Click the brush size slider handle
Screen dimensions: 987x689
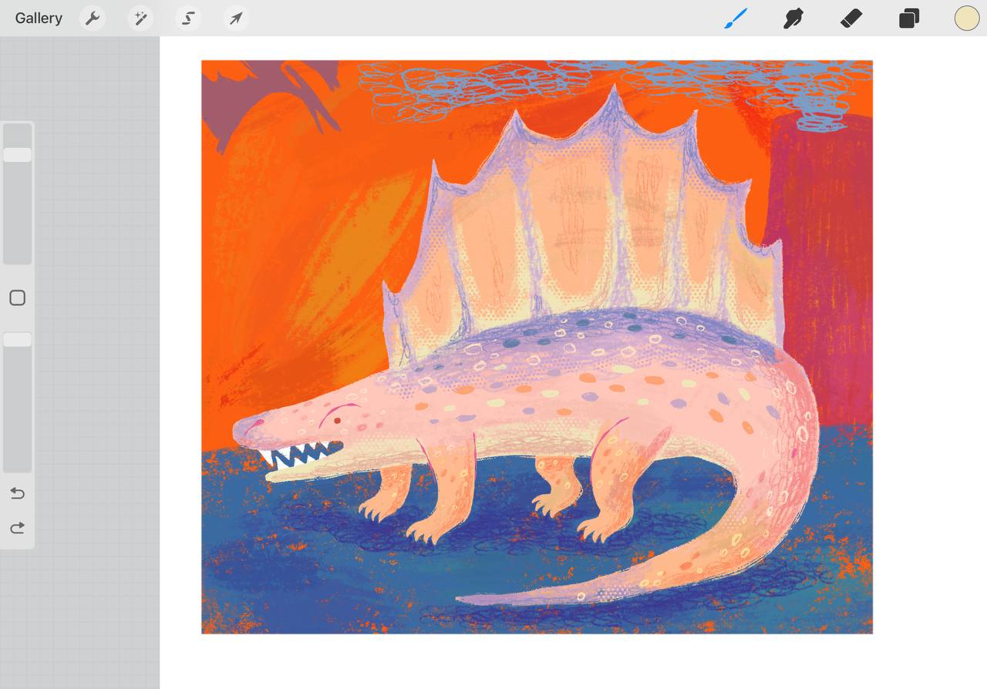tap(17, 155)
